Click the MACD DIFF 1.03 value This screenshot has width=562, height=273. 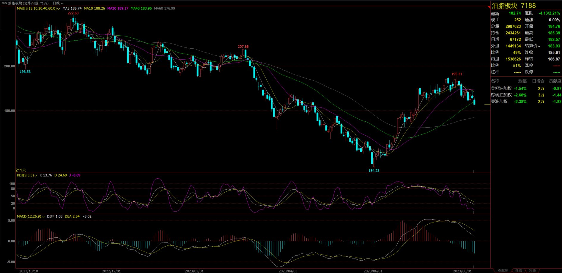pyautogui.click(x=55, y=216)
